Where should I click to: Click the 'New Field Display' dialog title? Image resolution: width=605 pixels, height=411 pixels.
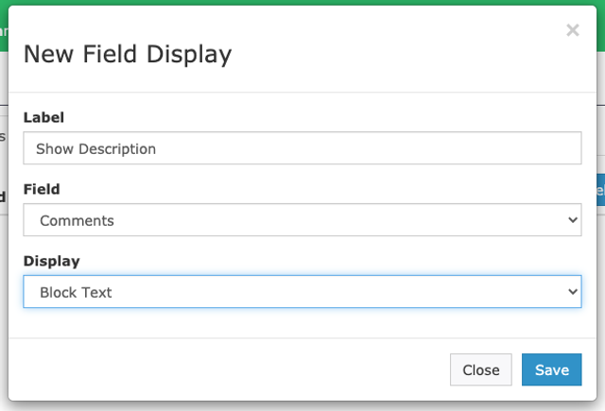coord(128,54)
